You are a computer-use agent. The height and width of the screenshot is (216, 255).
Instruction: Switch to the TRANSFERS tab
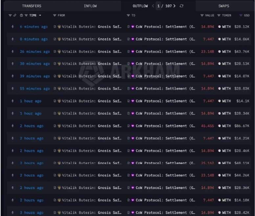pyautogui.click(x=32, y=6)
